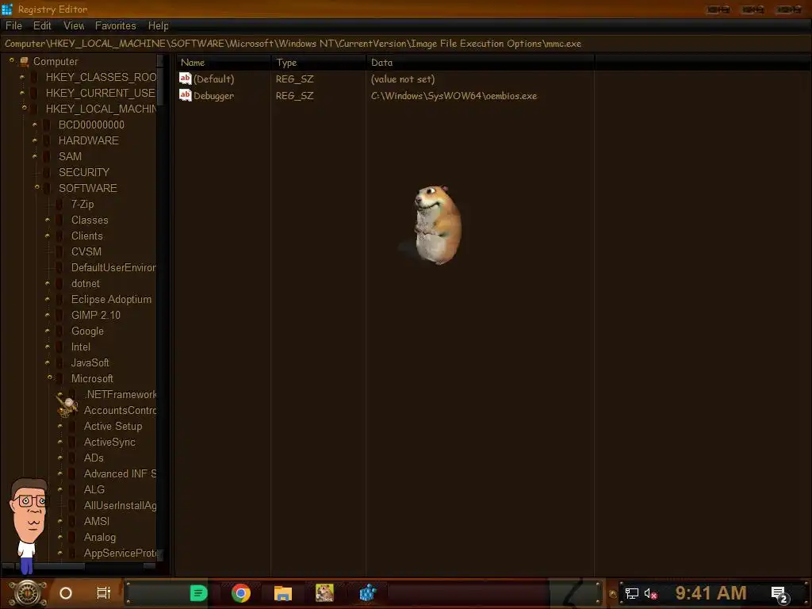Open the Favorites menu
This screenshot has width=812, height=609.
tap(116, 25)
